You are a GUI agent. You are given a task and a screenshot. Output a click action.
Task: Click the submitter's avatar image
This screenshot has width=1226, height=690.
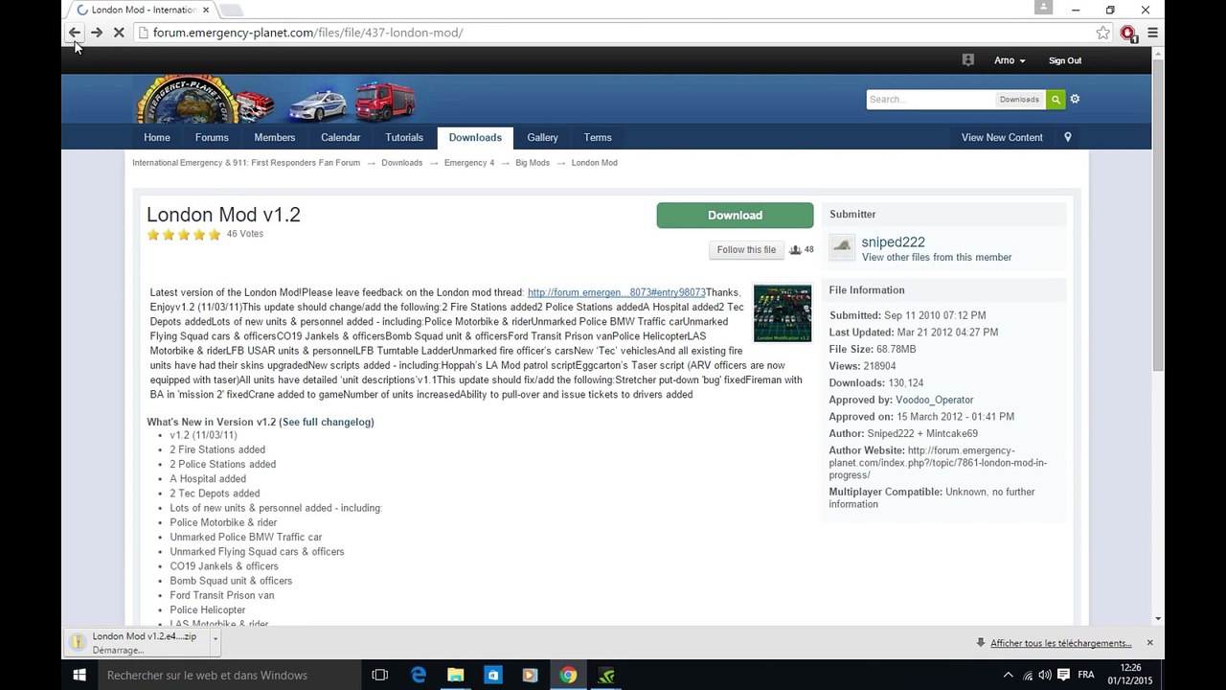(842, 247)
